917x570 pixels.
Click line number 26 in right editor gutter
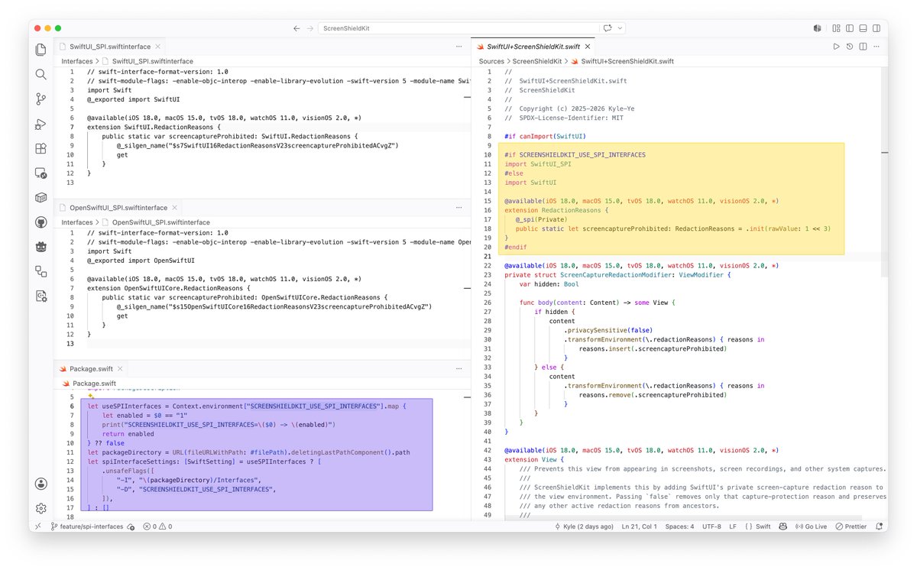point(487,303)
